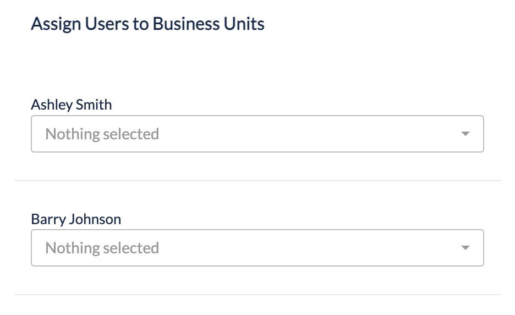
Task: Click the divider line below Barry Johnson's dropdown
Action: [257, 294]
